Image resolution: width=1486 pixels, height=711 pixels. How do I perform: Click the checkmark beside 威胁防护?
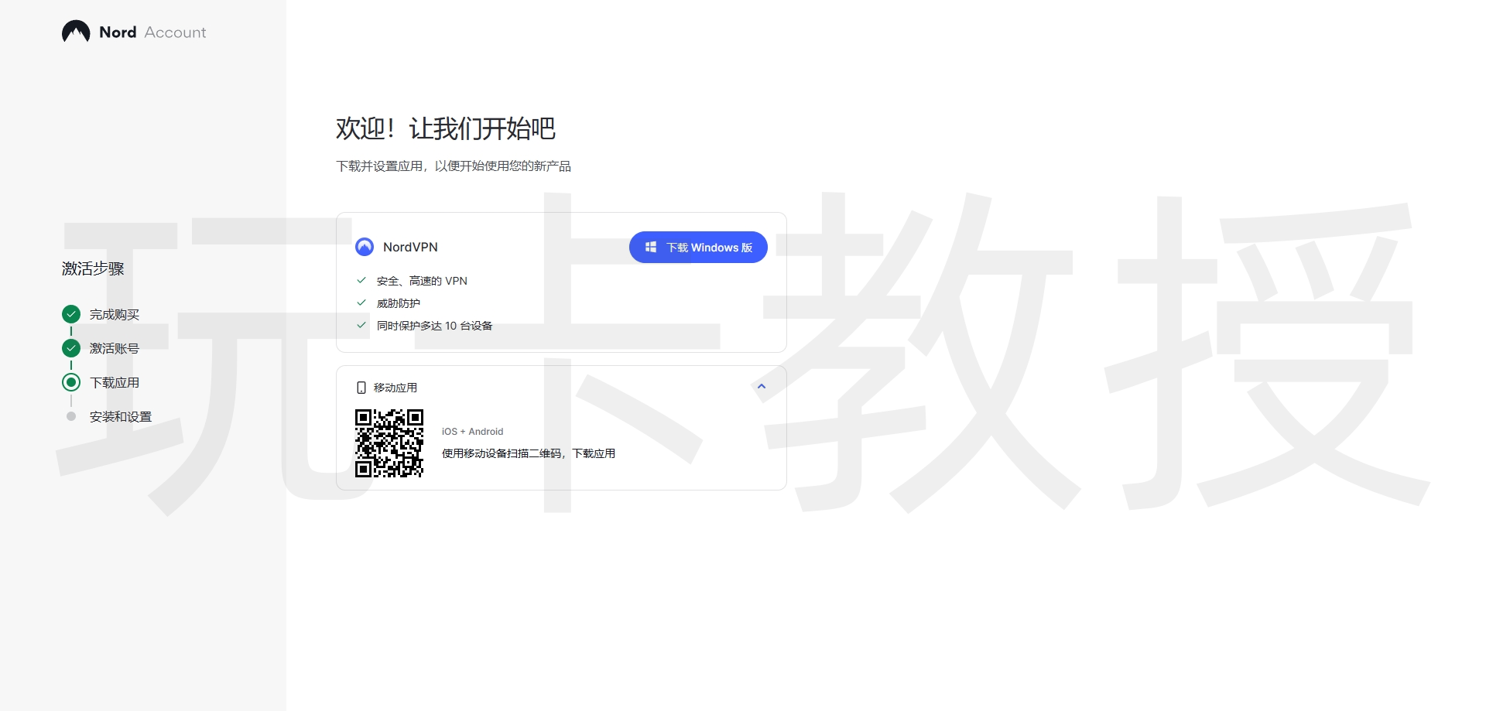point(361,303)
